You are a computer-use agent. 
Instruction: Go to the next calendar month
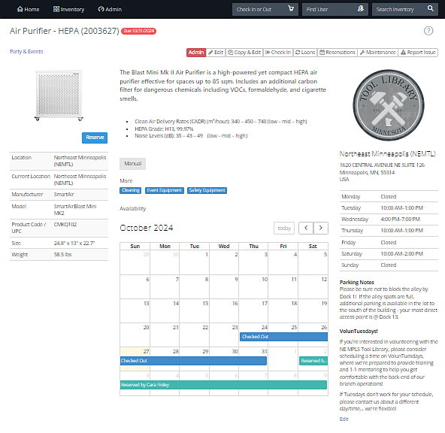click(321, 228)
